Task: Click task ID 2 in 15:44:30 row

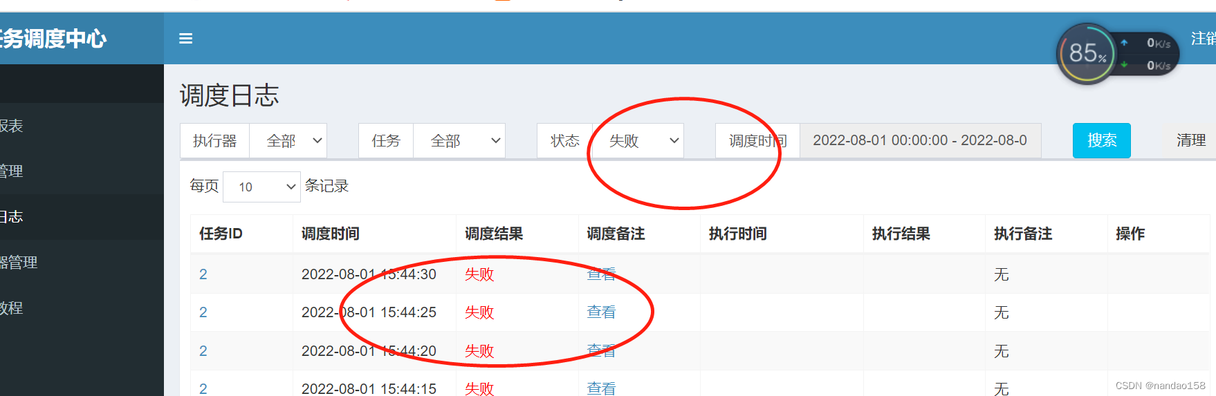Action: coord(203,274)
